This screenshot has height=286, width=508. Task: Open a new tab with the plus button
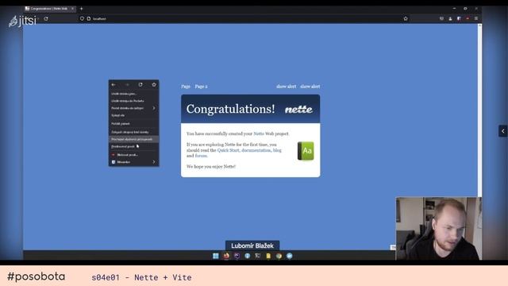click(81, 9)
